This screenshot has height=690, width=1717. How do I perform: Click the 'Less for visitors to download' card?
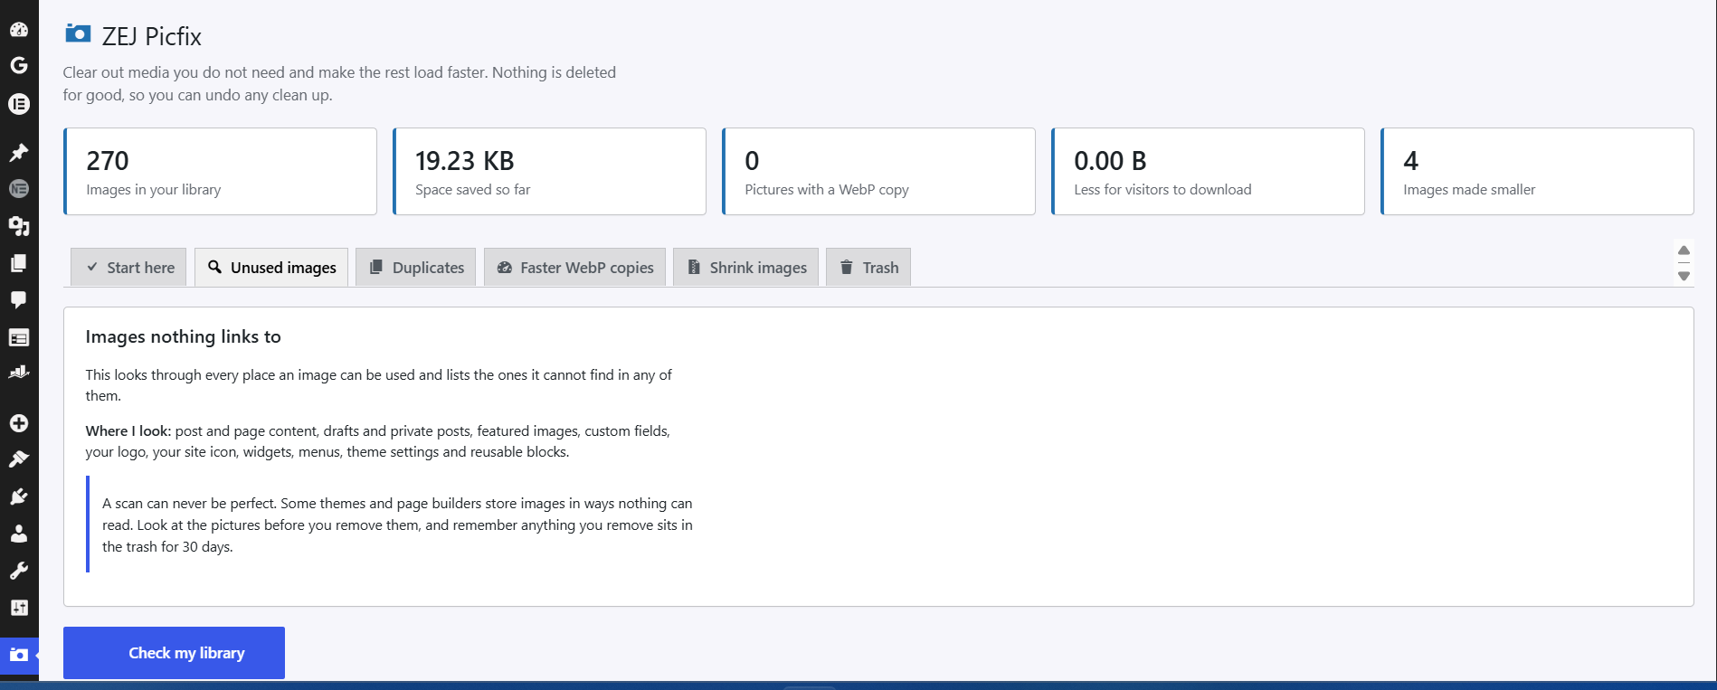[x=1208, y=172]
